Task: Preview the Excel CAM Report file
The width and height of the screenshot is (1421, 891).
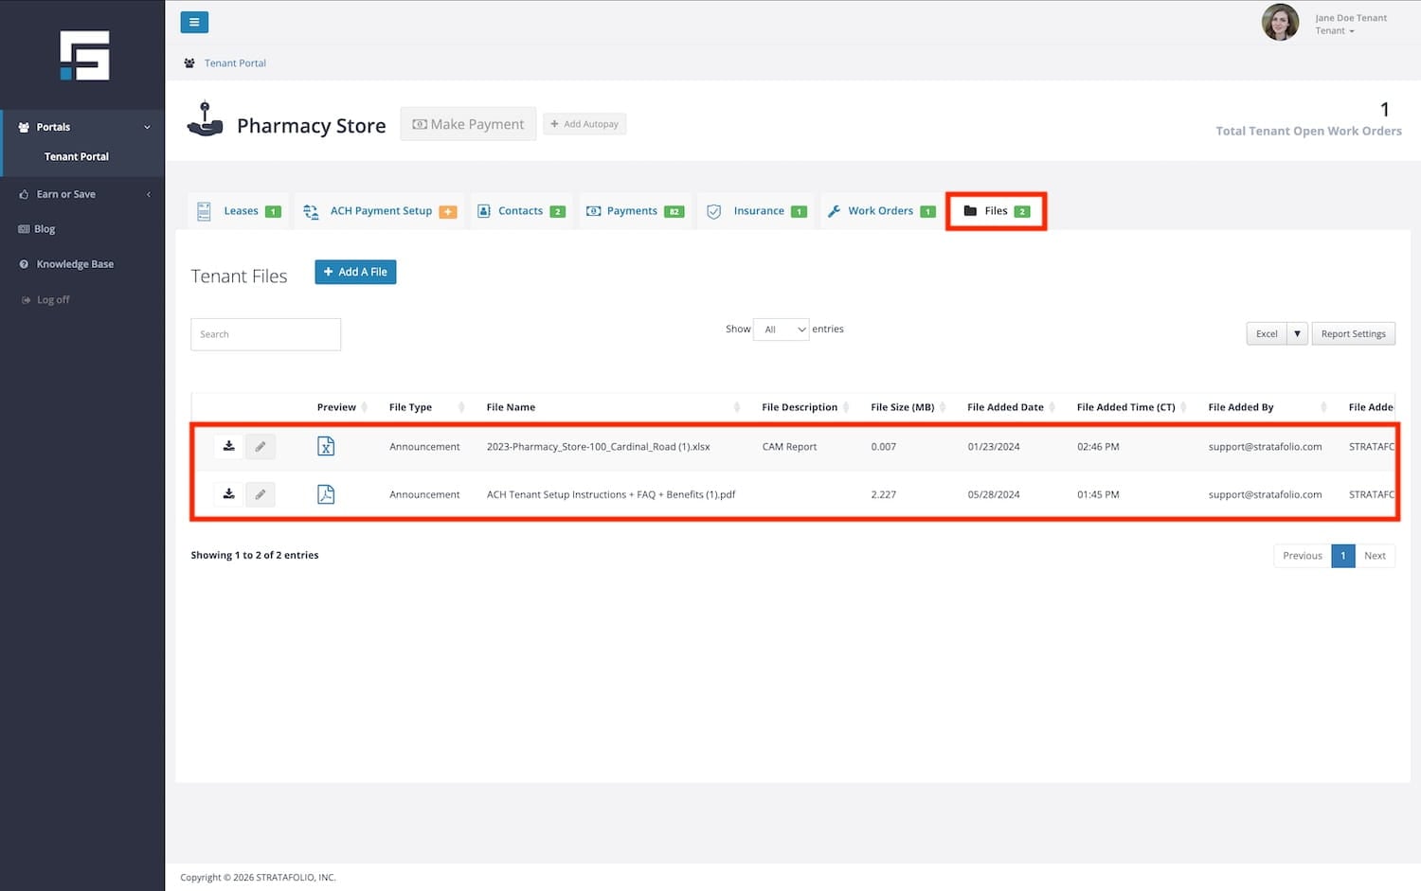Action: [326, 446]
